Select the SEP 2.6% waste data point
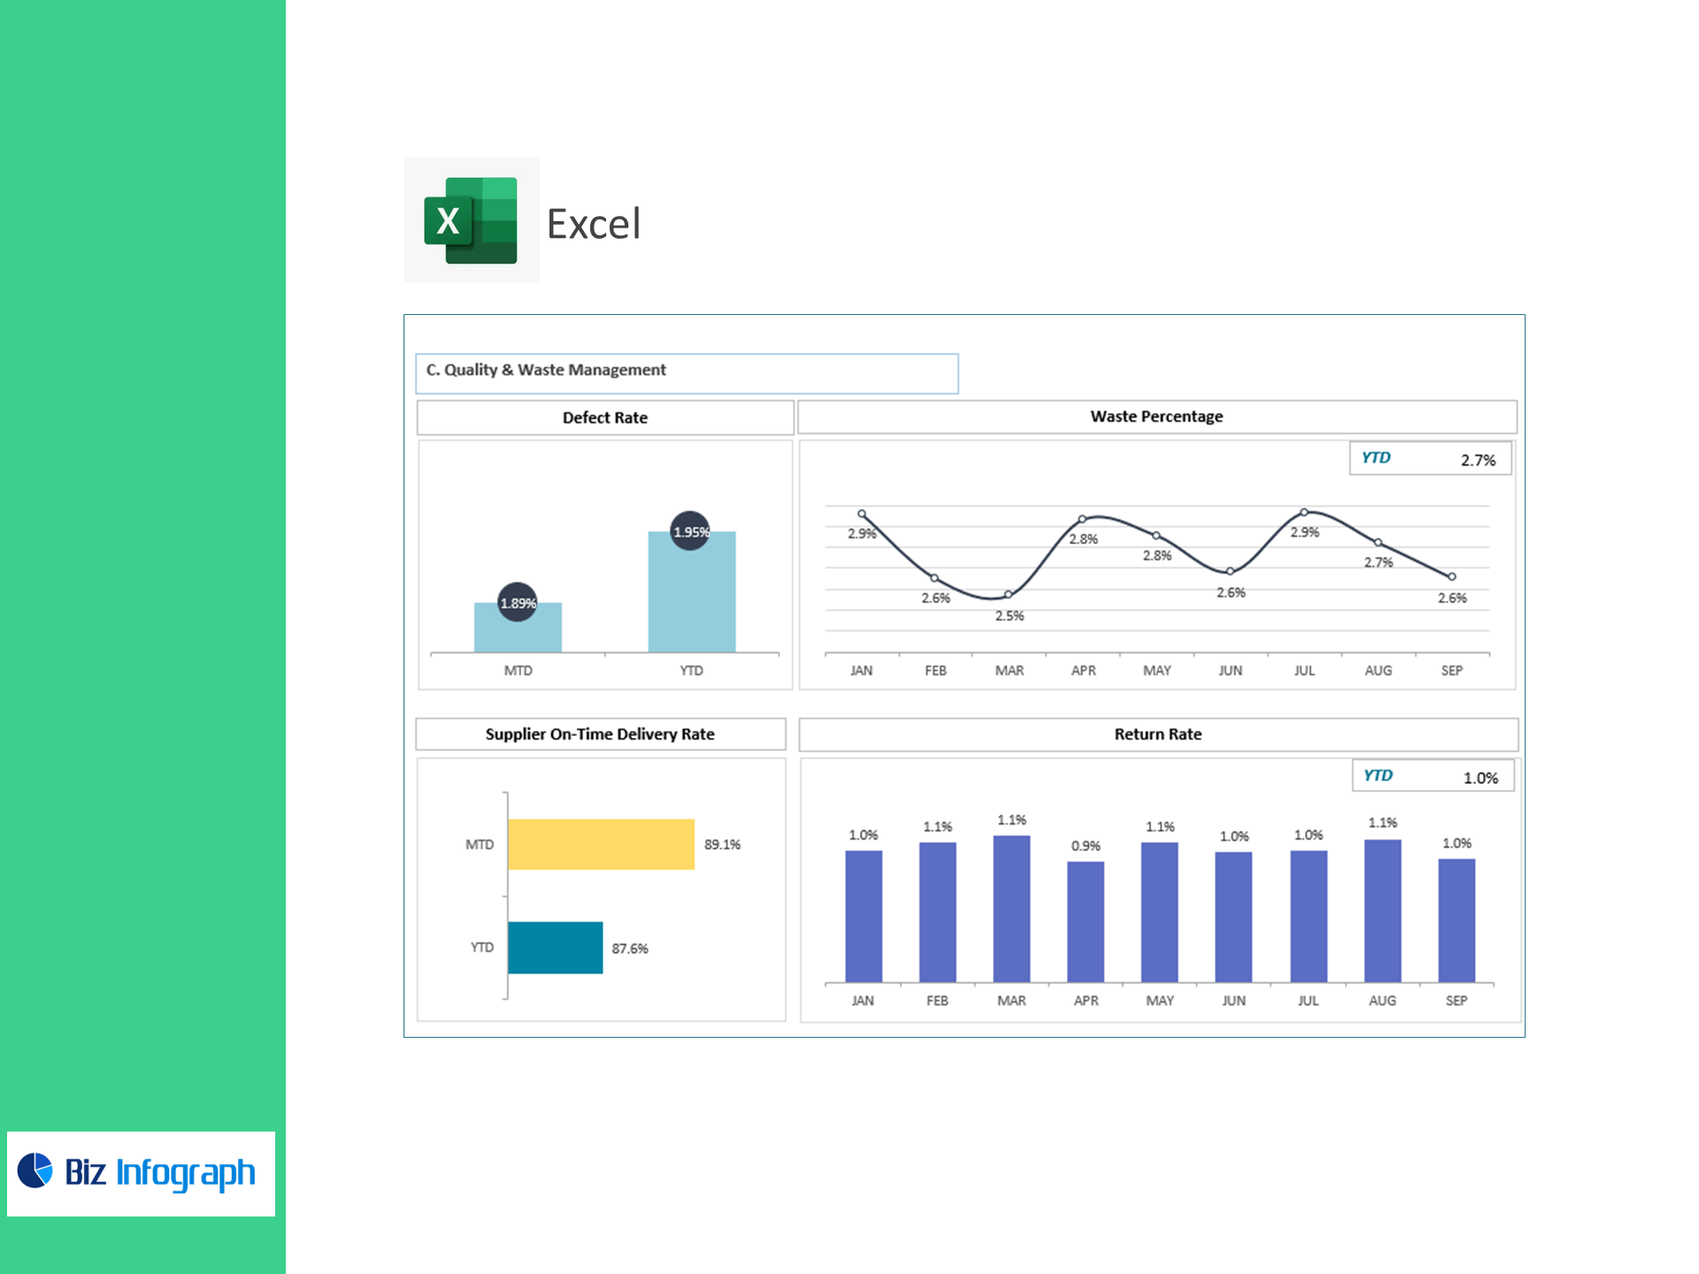The width and height of the screenshot is (1699, 1274). click(x=1452, y=577)
